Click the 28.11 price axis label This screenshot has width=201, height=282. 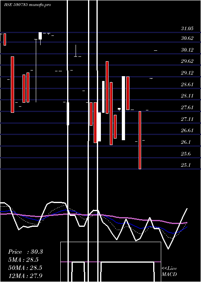[187, 96]
